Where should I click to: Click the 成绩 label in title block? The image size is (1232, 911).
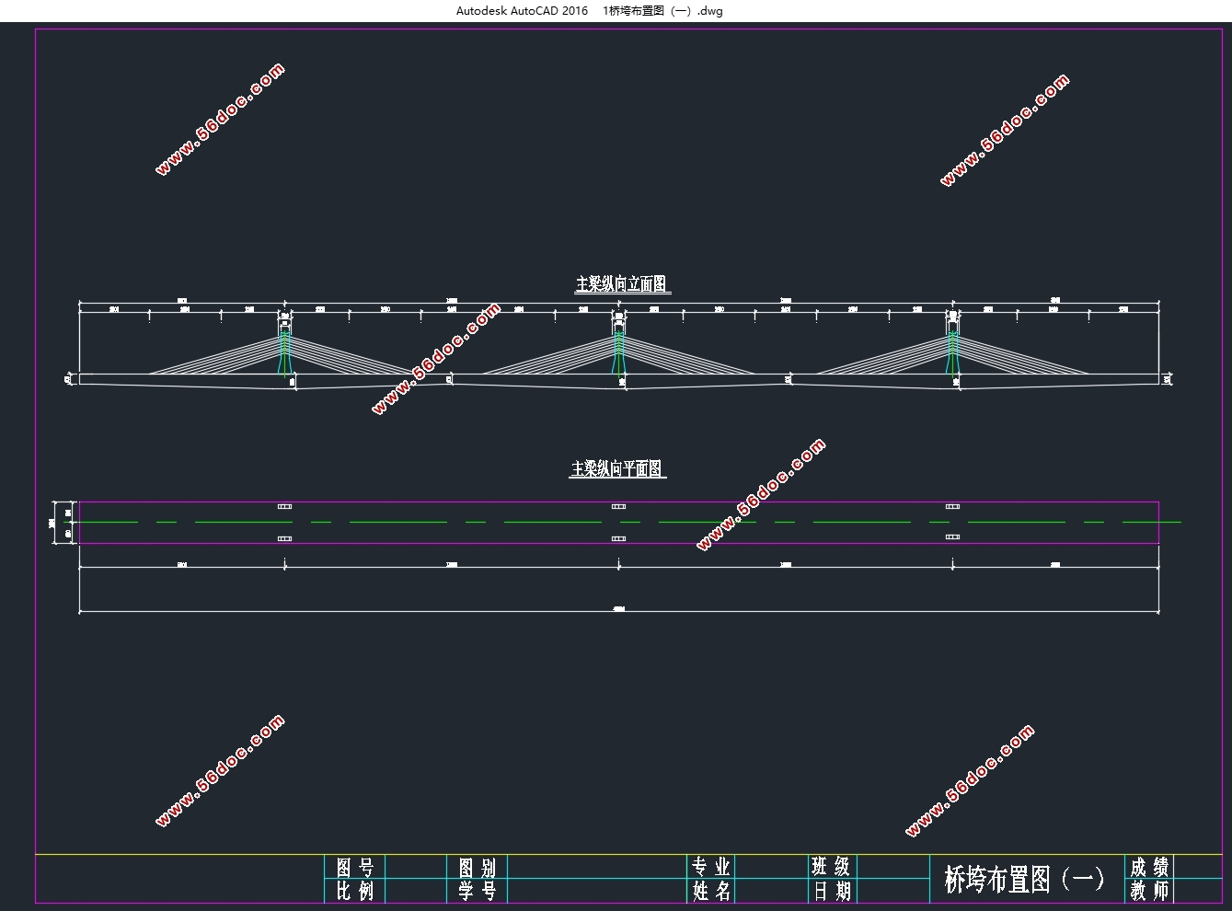1150,867
